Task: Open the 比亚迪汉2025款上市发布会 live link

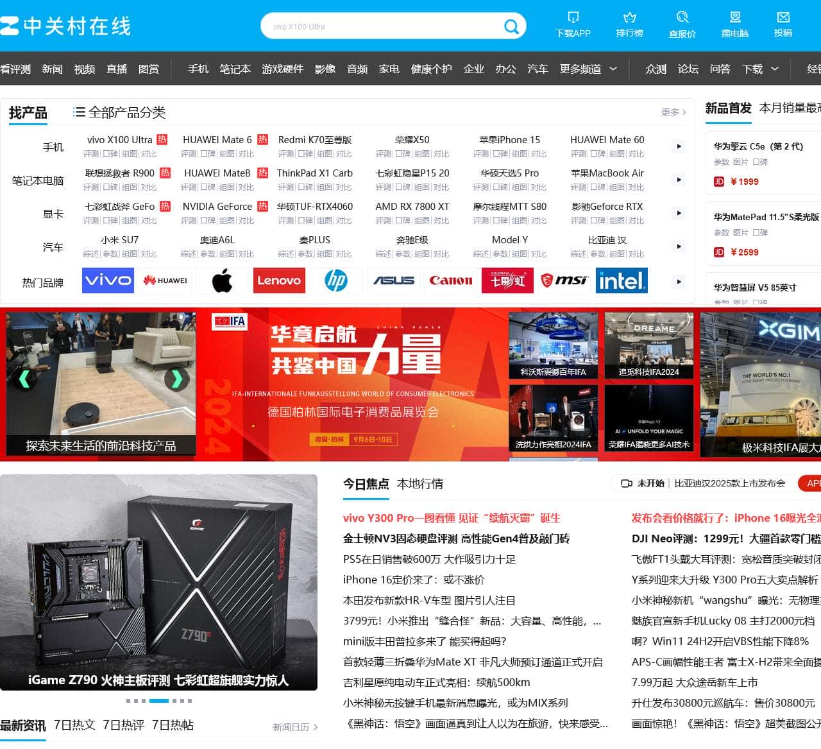Action: tap(730, 483)
